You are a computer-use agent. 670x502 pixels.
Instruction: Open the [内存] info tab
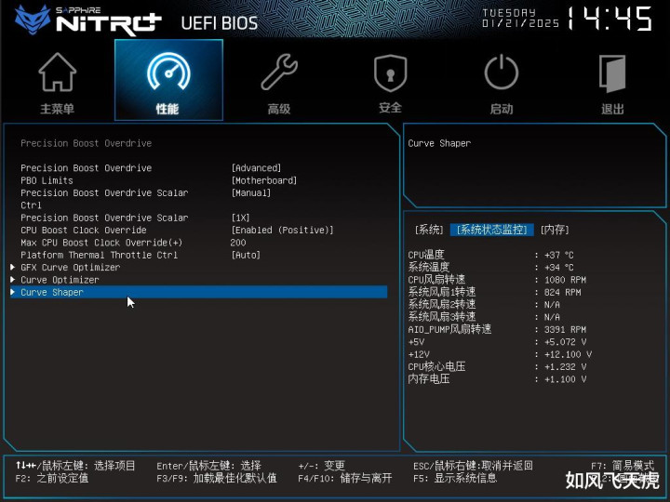[x=555, y=230]
